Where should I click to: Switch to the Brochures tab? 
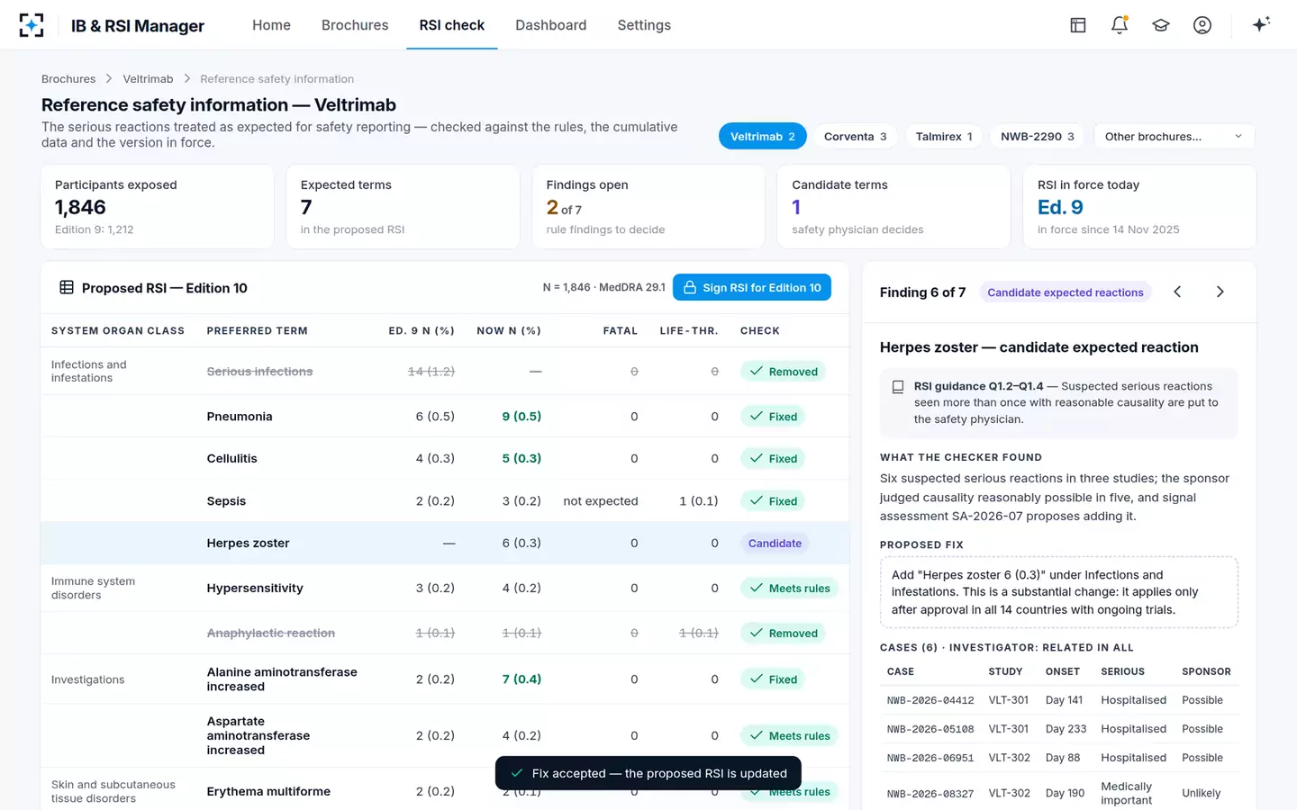coord(355,25)
